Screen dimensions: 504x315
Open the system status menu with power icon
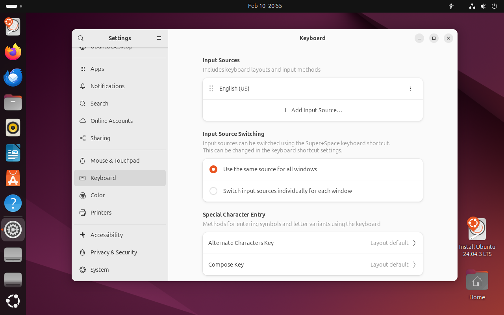click(x=494, y=6)
